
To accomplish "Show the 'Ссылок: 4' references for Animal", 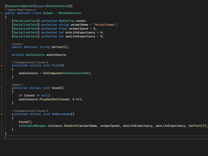I will click(30, 10).
